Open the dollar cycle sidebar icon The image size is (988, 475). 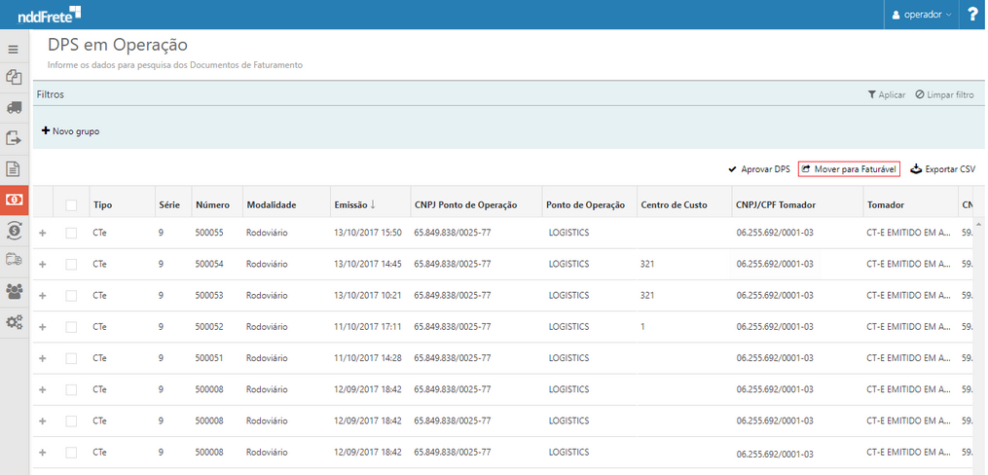pyautogui.click(x=14, y=230)
